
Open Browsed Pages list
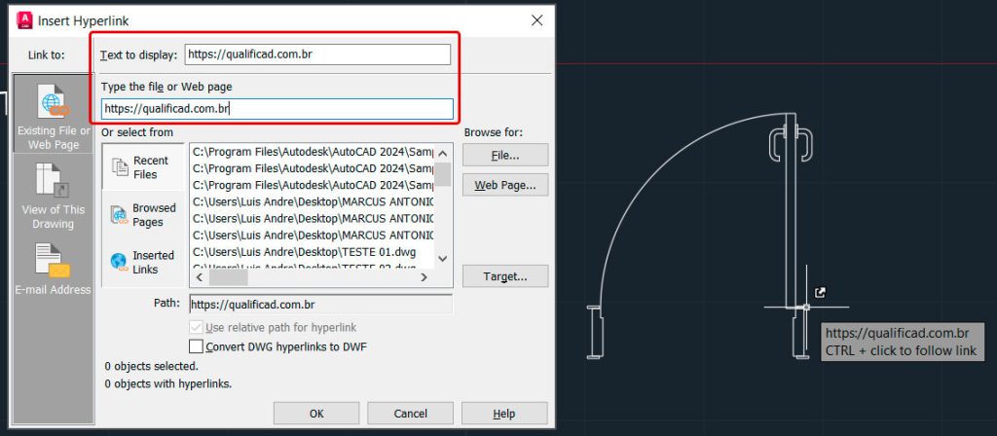[144, 215]
